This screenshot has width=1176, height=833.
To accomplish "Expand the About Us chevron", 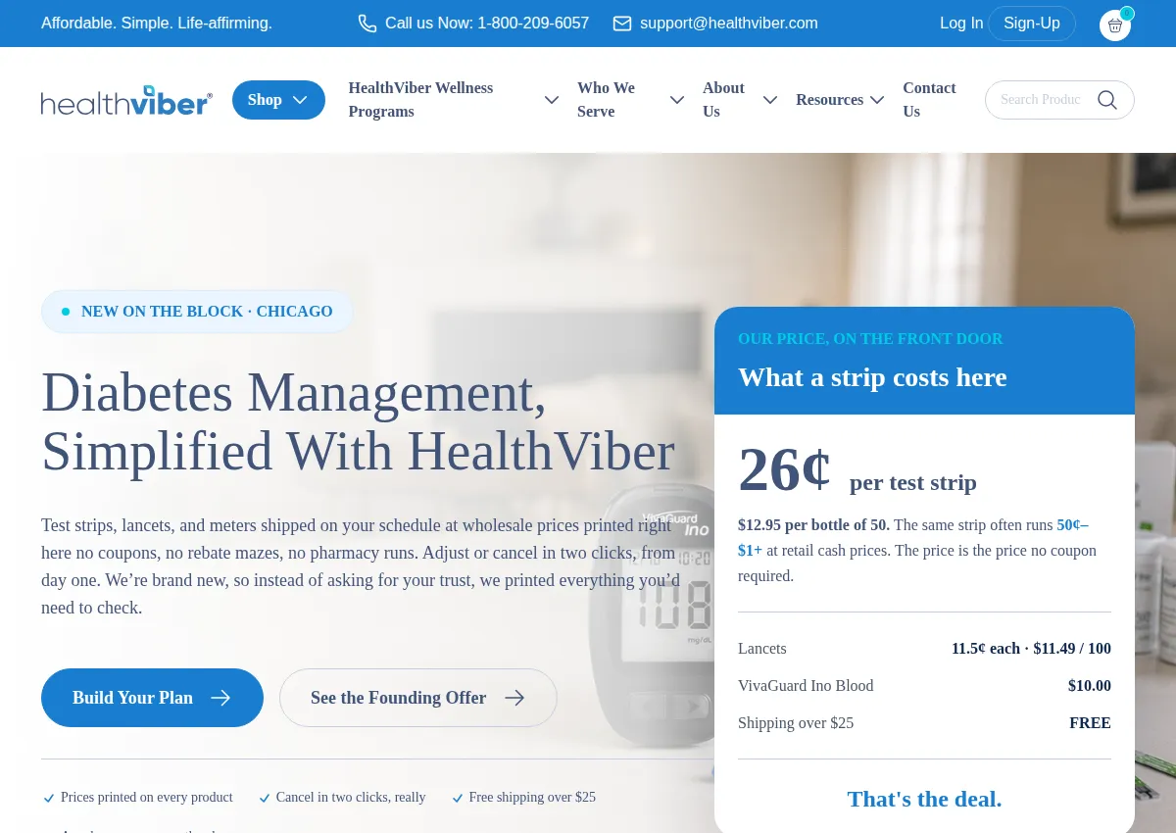I will click(x=770, y=100).
